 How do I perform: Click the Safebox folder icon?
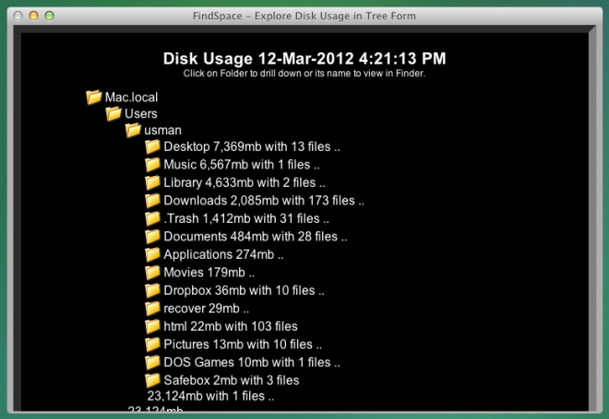152,379
